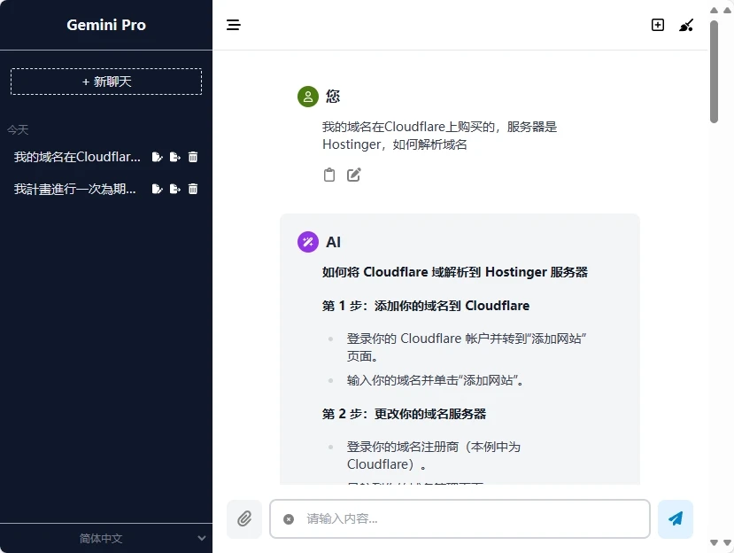Click the new chat plus icon in header

[658, 25]
